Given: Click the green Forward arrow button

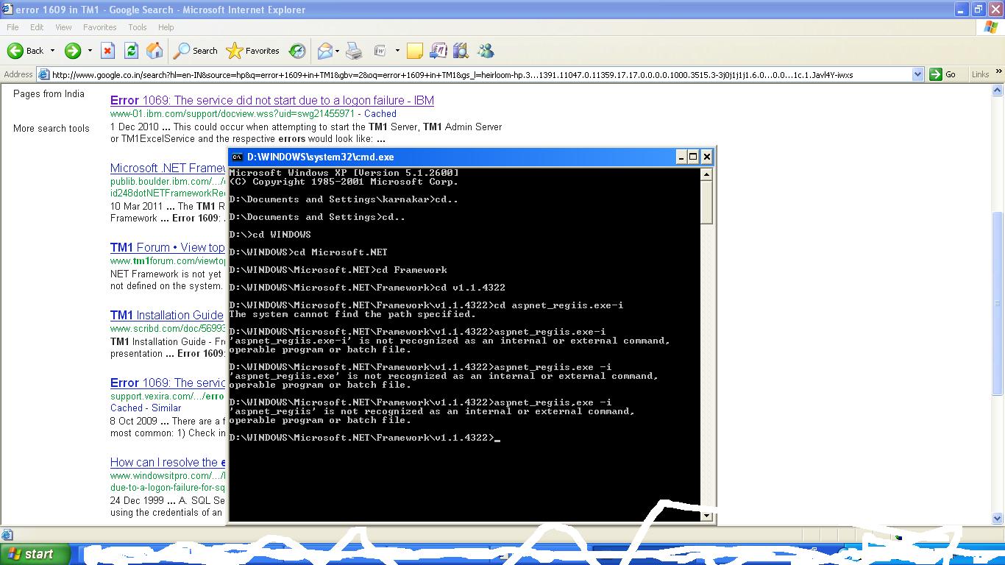Looking at the screenshot, I should [72, 51].
